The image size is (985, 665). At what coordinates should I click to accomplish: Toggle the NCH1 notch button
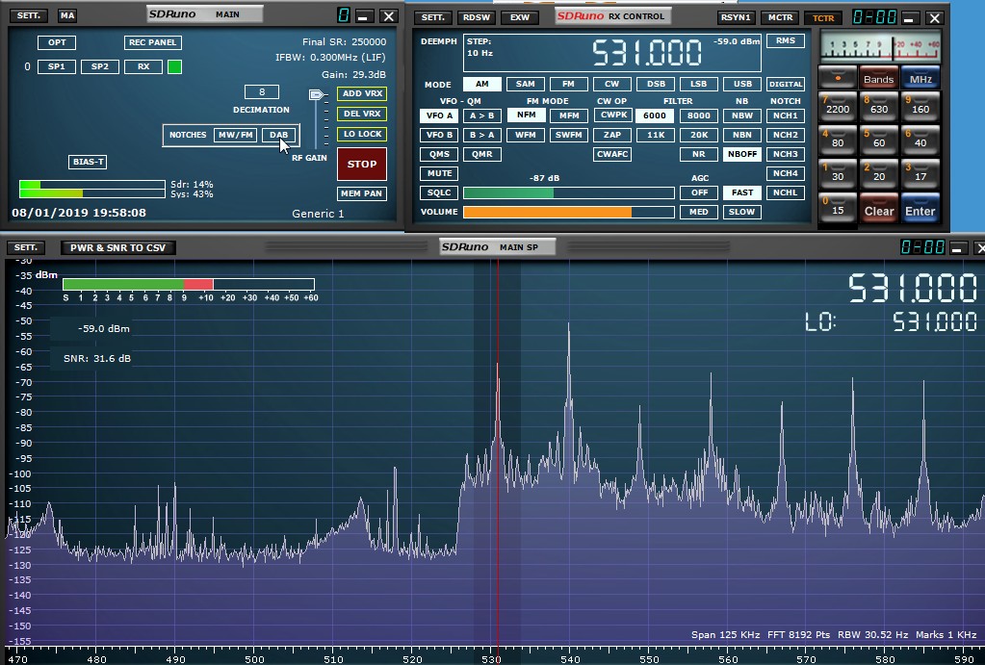click(x=786, y=115)
